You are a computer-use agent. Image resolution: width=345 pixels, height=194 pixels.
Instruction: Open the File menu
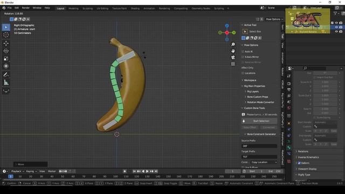click(10, 8)
